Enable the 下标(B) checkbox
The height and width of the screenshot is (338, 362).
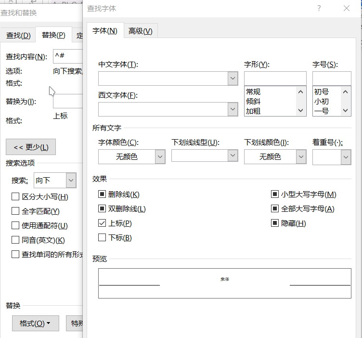coord(102,238)
